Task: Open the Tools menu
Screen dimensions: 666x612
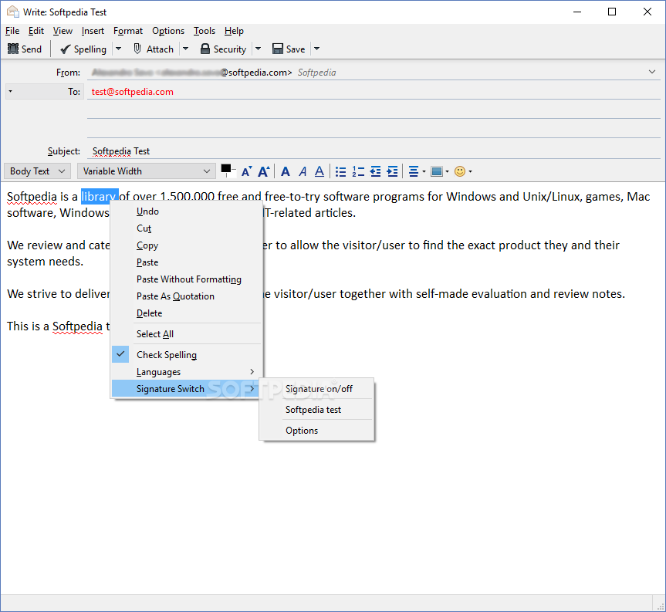Action: click(205, 31)
